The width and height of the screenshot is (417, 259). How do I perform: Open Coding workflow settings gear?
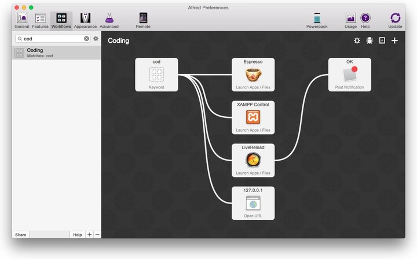point(357,40)
